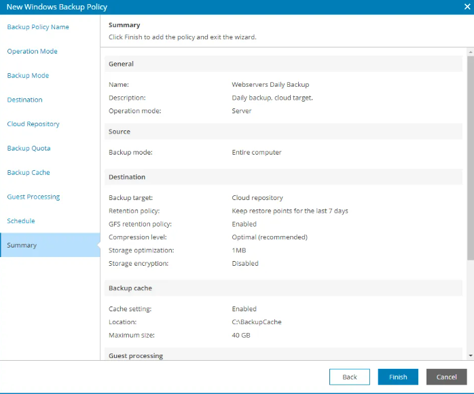Viewport: 474px width, 394px height.
Task: Open the Operation Mode step
Action: (x=32, y=52)
